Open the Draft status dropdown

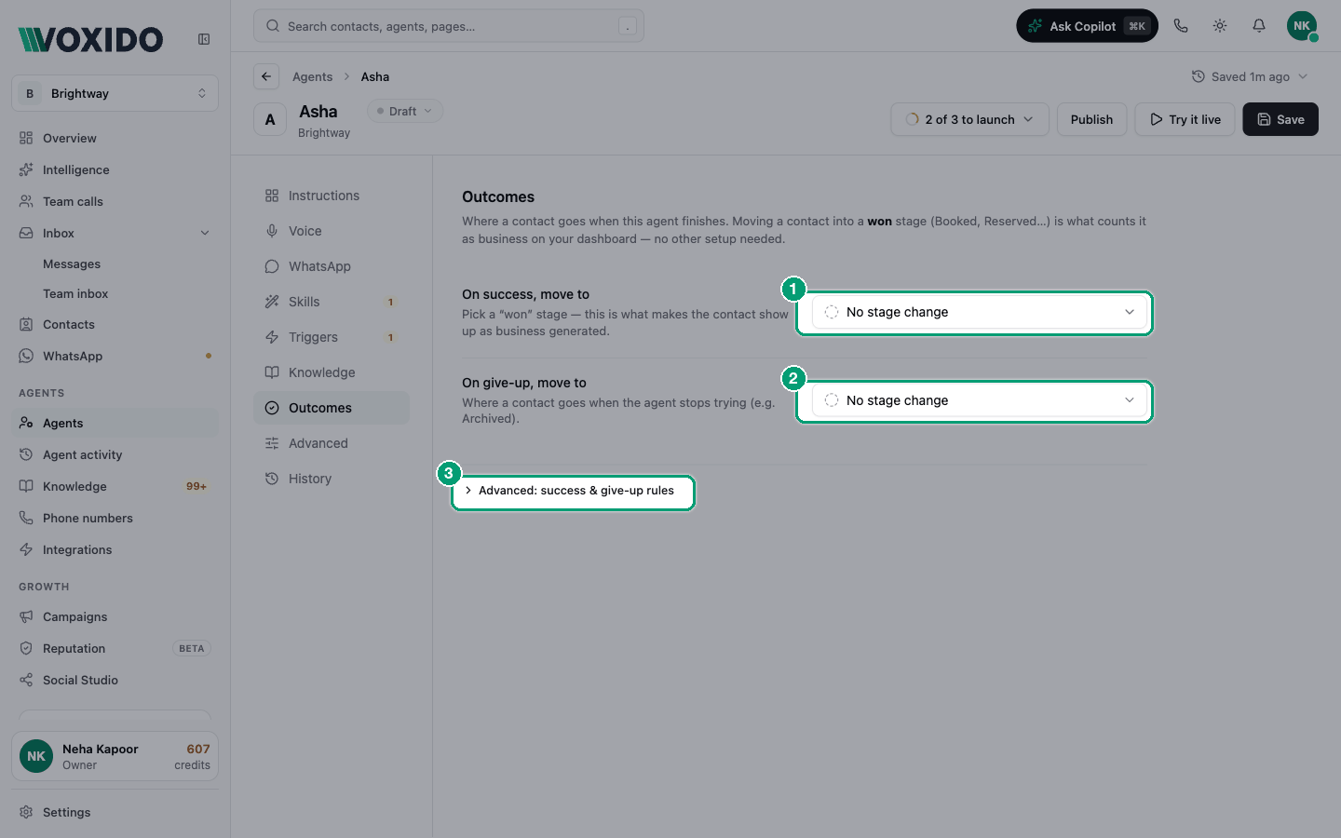405,111
